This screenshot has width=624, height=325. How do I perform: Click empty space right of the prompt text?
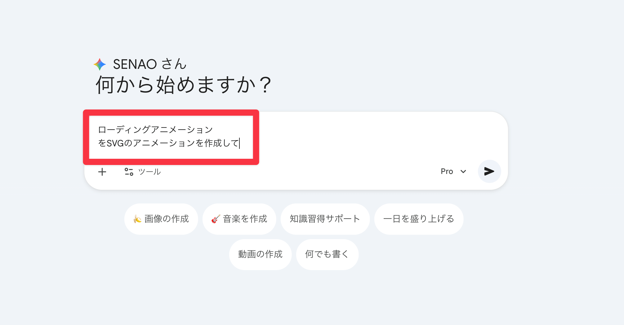(372, 136)
